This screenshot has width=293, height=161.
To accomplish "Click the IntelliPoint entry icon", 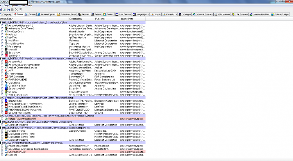I will coord(6,40).
